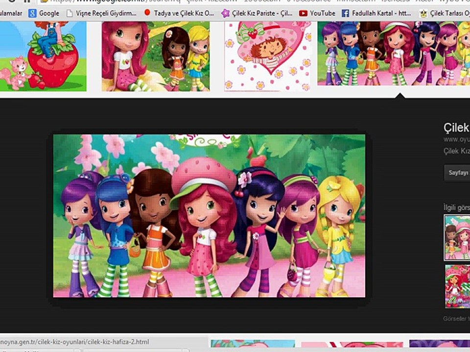The height and width of the screenshot is (352, 470).
Task: Click the www.oyu... source link
Action: pyautogui.click(x=456, y=139)
